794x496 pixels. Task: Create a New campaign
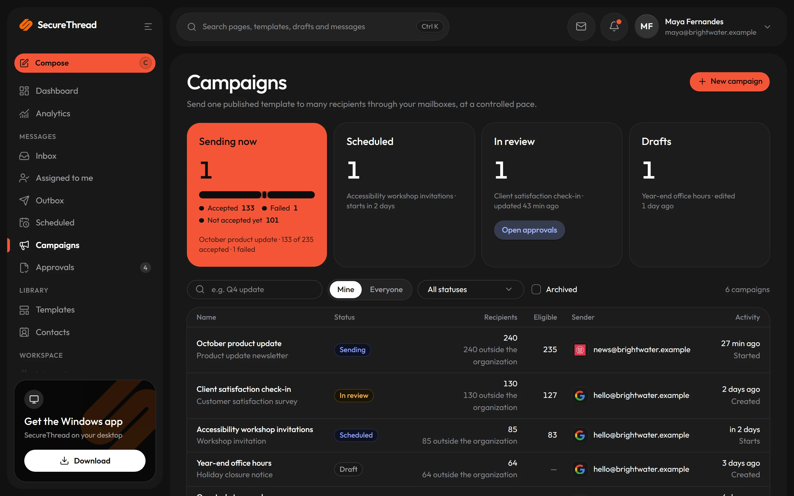[729, 81]
